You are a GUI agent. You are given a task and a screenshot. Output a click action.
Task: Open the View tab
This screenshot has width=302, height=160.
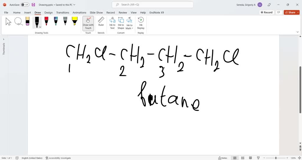click(x=134, y=12)
